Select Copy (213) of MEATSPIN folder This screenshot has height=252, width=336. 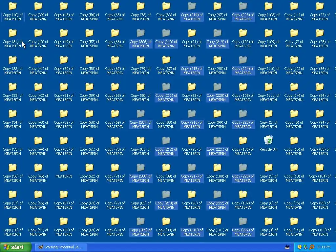[x=166, y=199]
